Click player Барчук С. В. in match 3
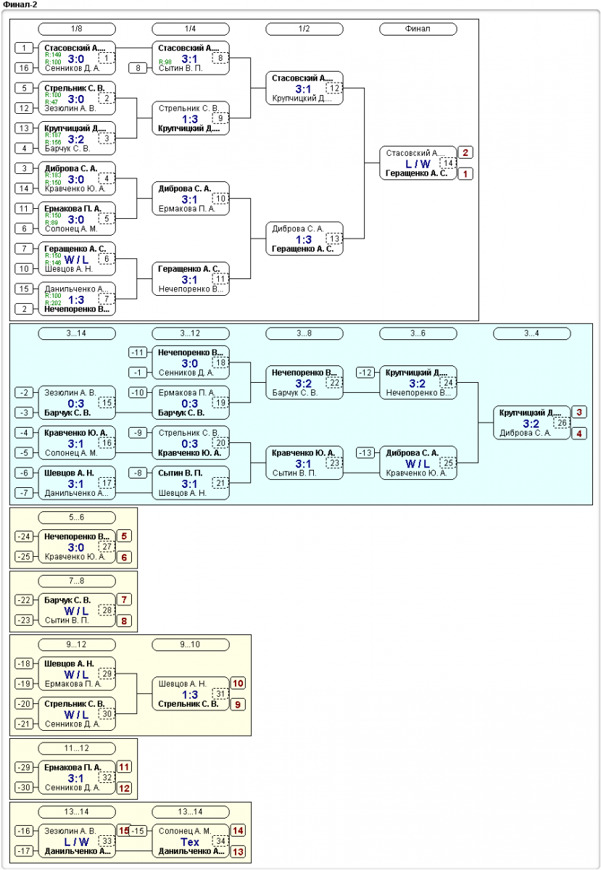 click(67, 149)
